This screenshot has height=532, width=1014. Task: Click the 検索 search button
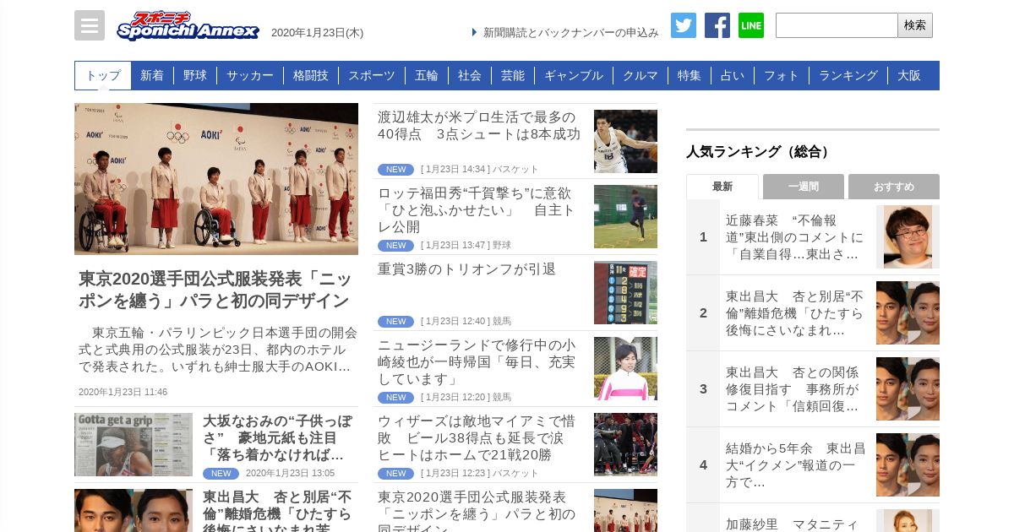[915, 25]
